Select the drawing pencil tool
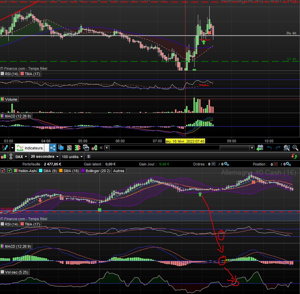The image size is (300, 294). pos(5,148)
